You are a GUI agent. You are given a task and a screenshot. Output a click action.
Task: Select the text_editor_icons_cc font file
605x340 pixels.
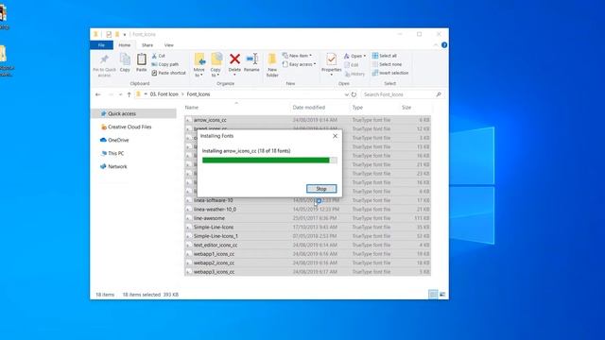pos(307,246)
